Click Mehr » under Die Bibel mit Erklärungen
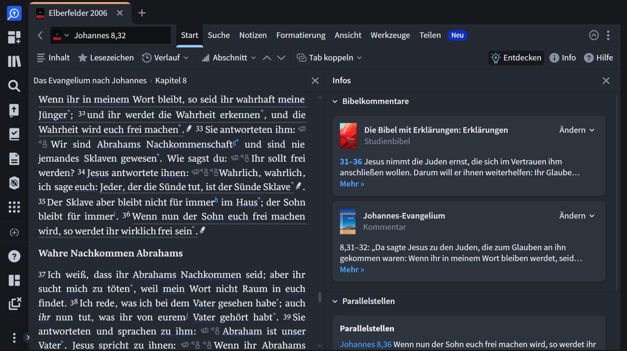Image resolution: width=627 pixels, height=351 pixels. [352, 184]
